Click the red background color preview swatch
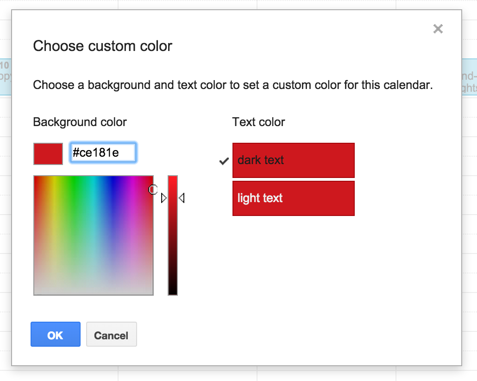Image resolution: width=477 pixels, height=381 pixels. tap(48, 153)
